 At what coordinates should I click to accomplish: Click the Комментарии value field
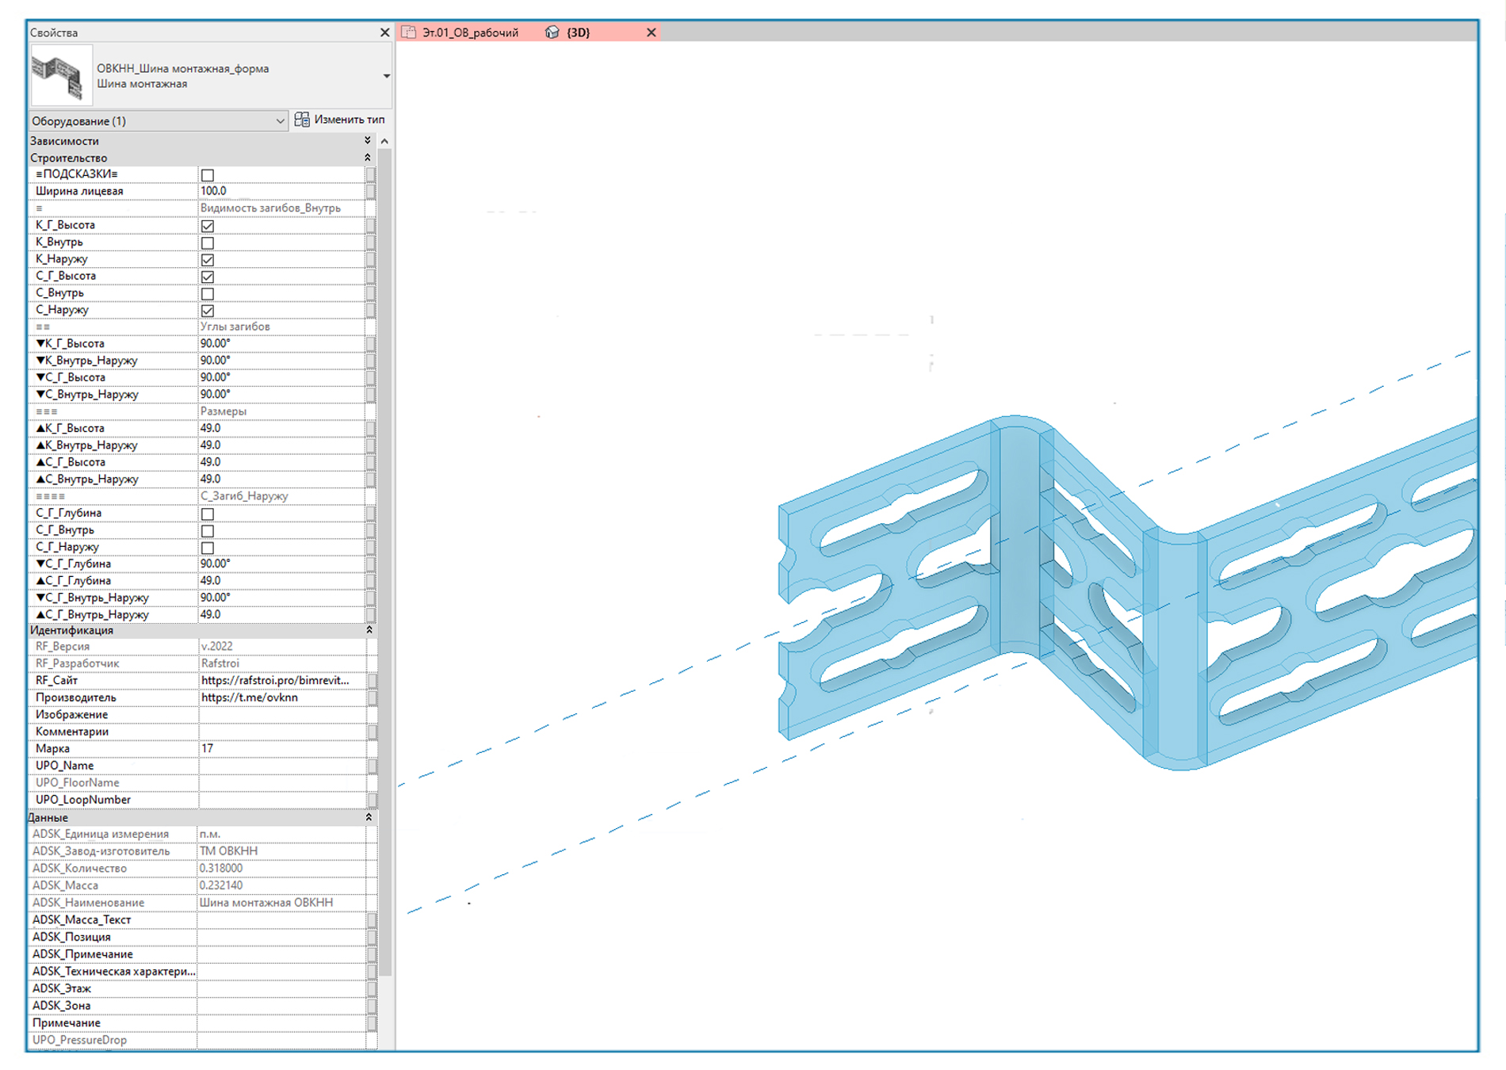pyautogui.click(x=281, y=732)
